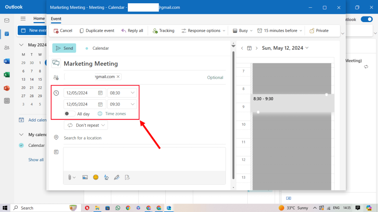The image size is (378, 212).
Task: Open the emoji picker
Action: [96, 177]
